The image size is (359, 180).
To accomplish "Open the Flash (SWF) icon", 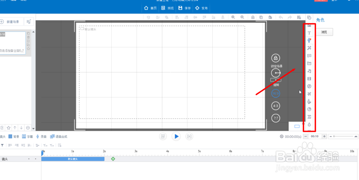I will 309,86.
